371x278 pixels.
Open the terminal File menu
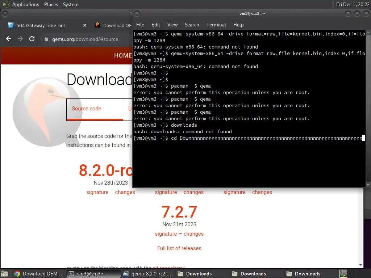click(140, 25)
